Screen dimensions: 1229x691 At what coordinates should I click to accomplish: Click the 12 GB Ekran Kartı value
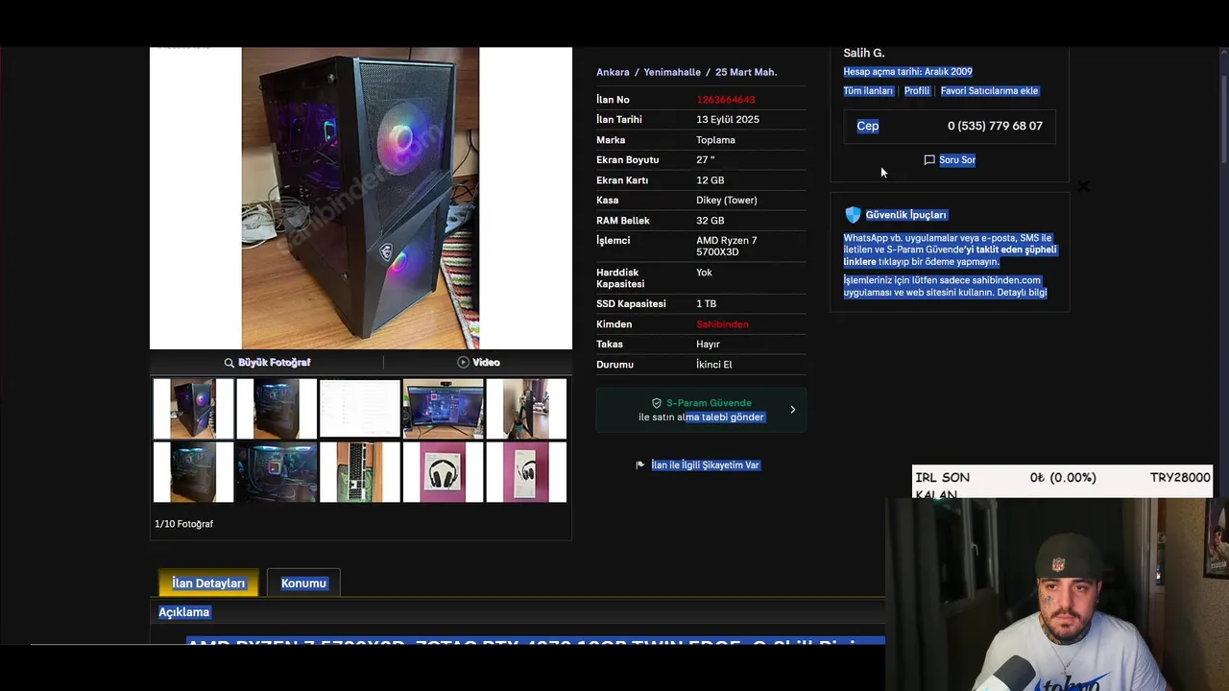tap(711, 180)
